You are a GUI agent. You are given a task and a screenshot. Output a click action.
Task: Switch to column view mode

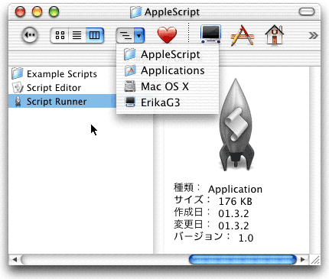point(95,35)
